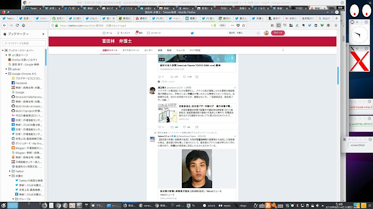The image size is (373, 209).
Task: Focus the bookmarks search field
Action: [x=24, y=43]
